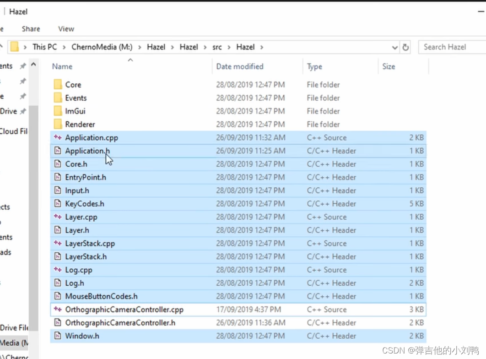486x359 pixels.
Task: Expand the chevron after This PC
Action: tap(64, 47)
